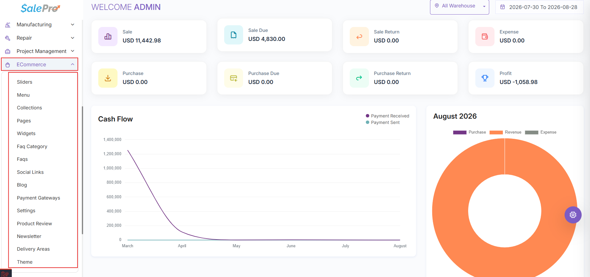
Task: Open Faq Category
Action: tap(32, 146)
